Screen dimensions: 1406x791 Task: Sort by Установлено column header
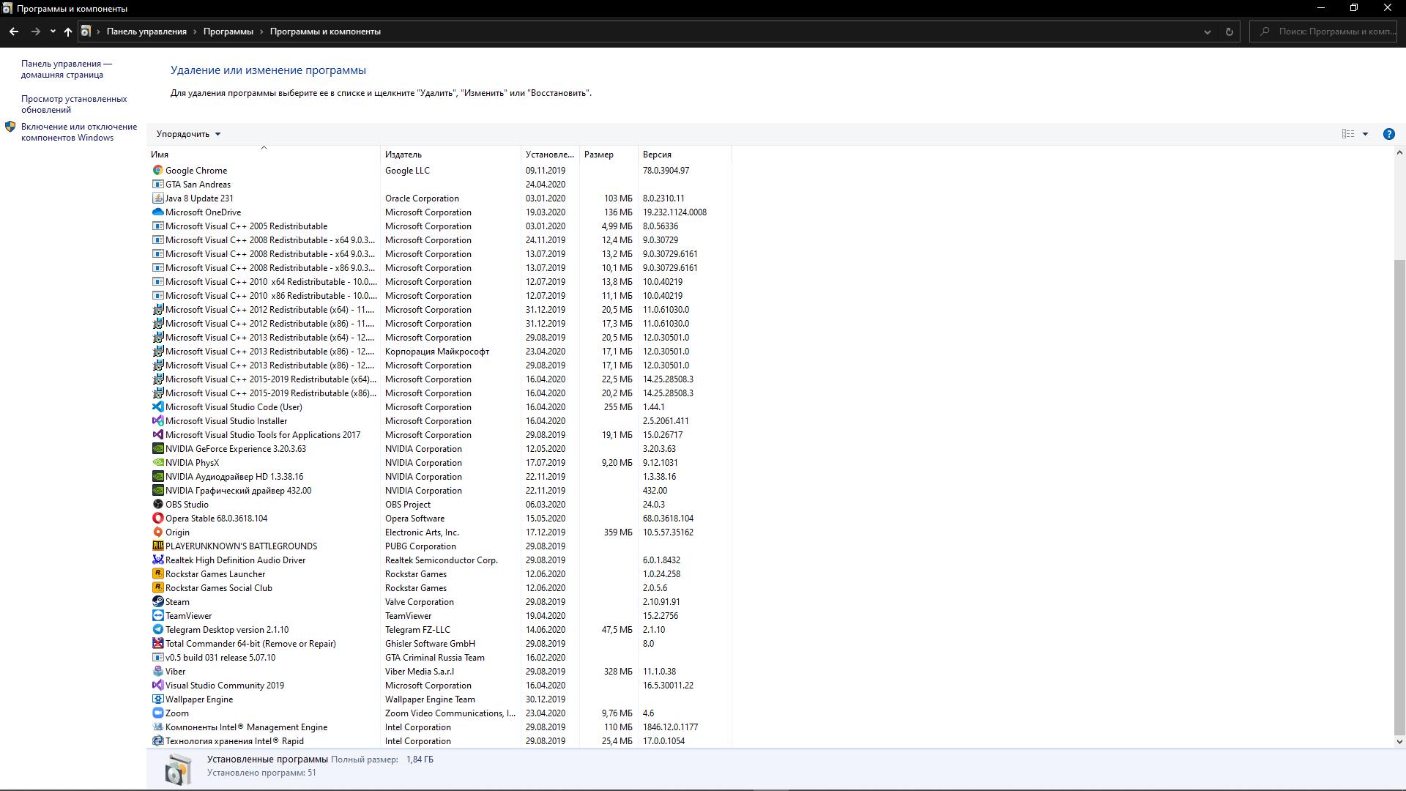tap(550, 155)
